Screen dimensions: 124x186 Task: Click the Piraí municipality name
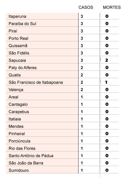click(x=13, y=31)
